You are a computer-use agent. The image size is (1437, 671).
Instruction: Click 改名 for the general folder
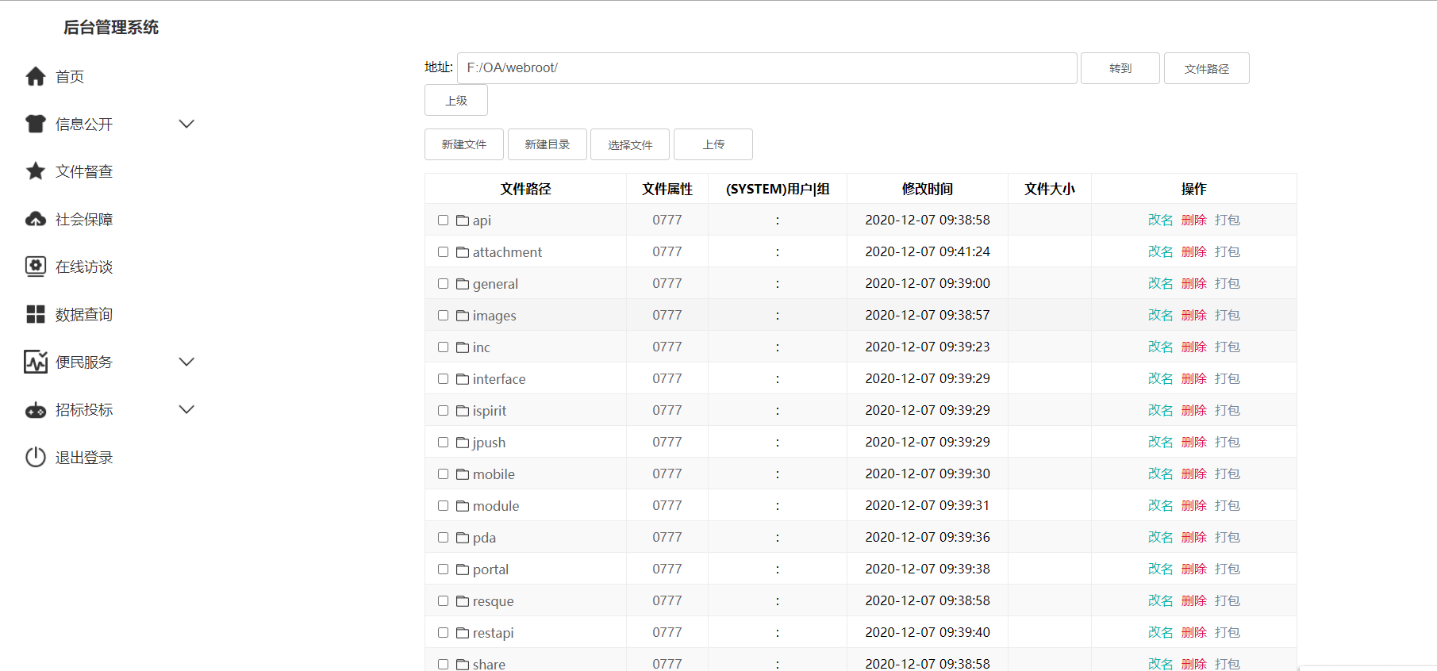click(x=1160, y=283)
